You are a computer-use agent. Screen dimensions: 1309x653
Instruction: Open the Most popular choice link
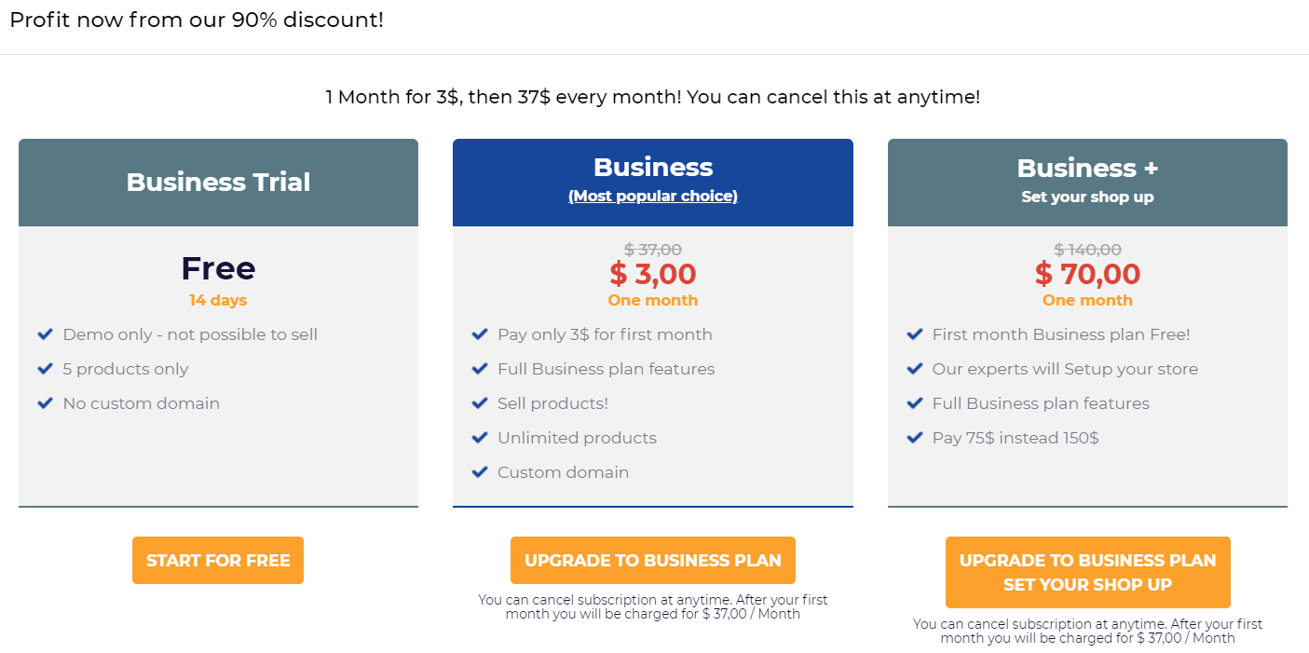tap(652, 196)
